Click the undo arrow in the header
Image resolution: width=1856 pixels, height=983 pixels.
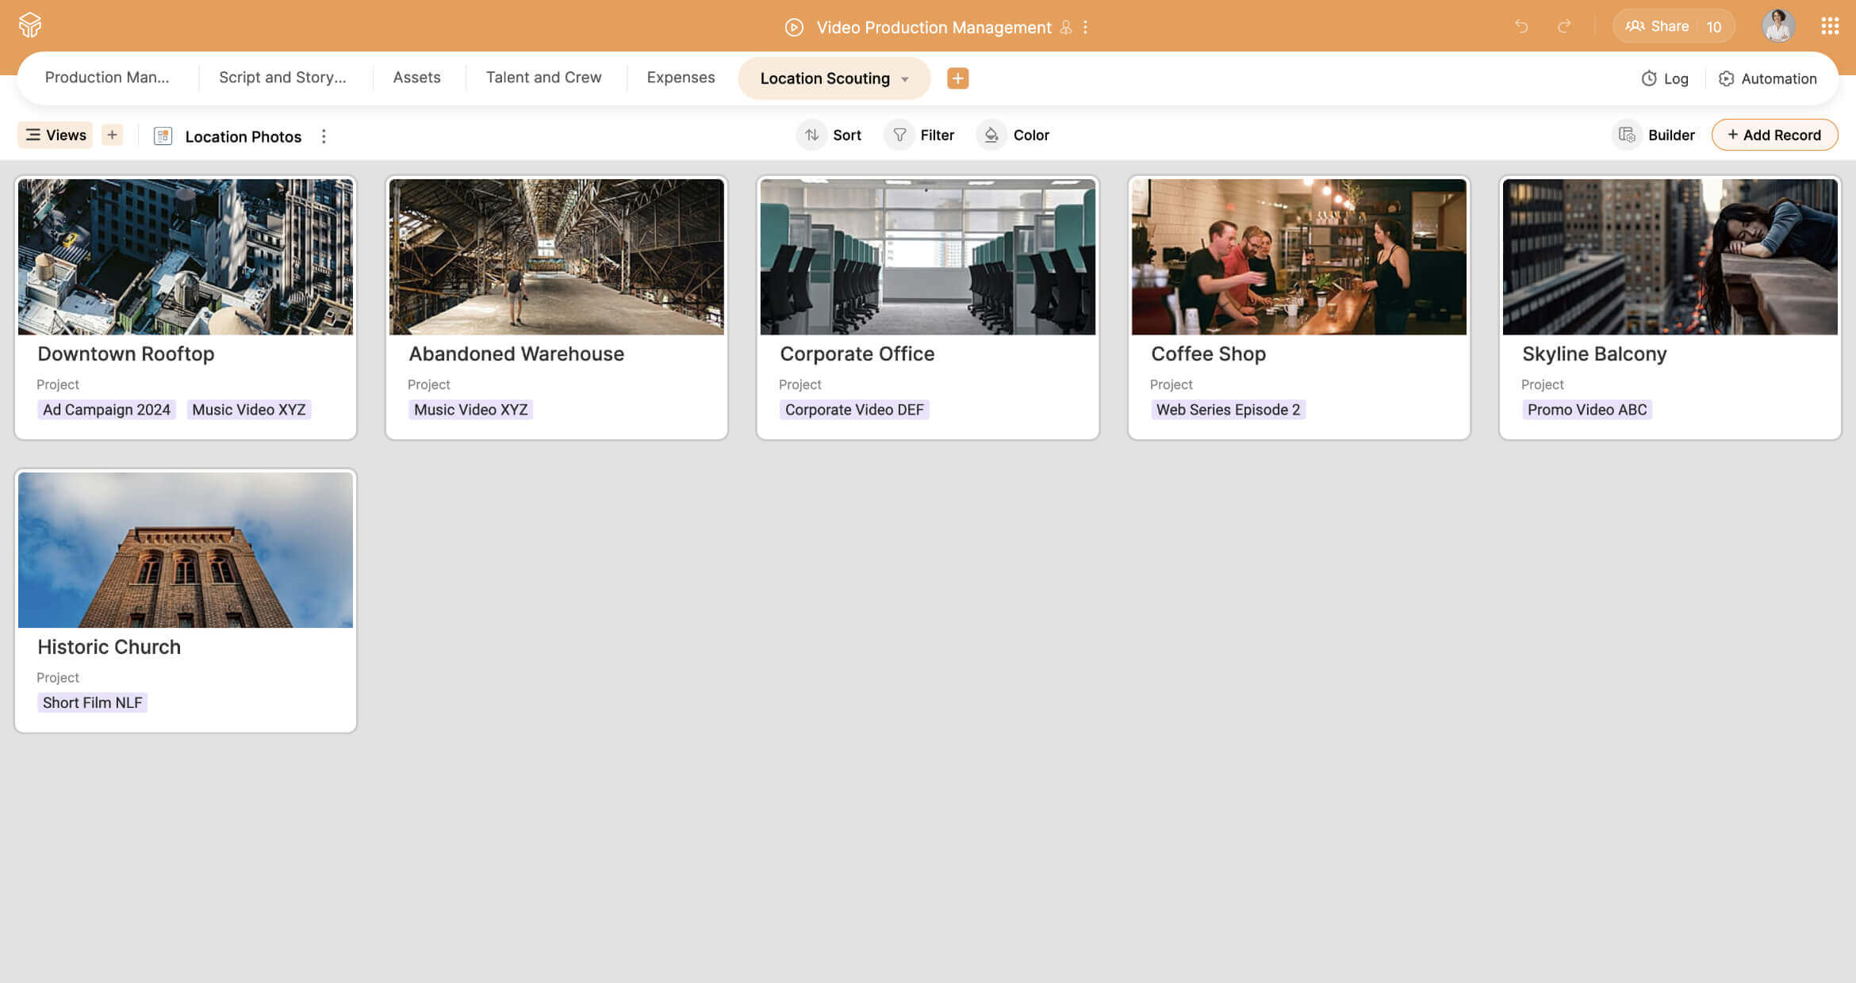click(x=1520, y=26)
